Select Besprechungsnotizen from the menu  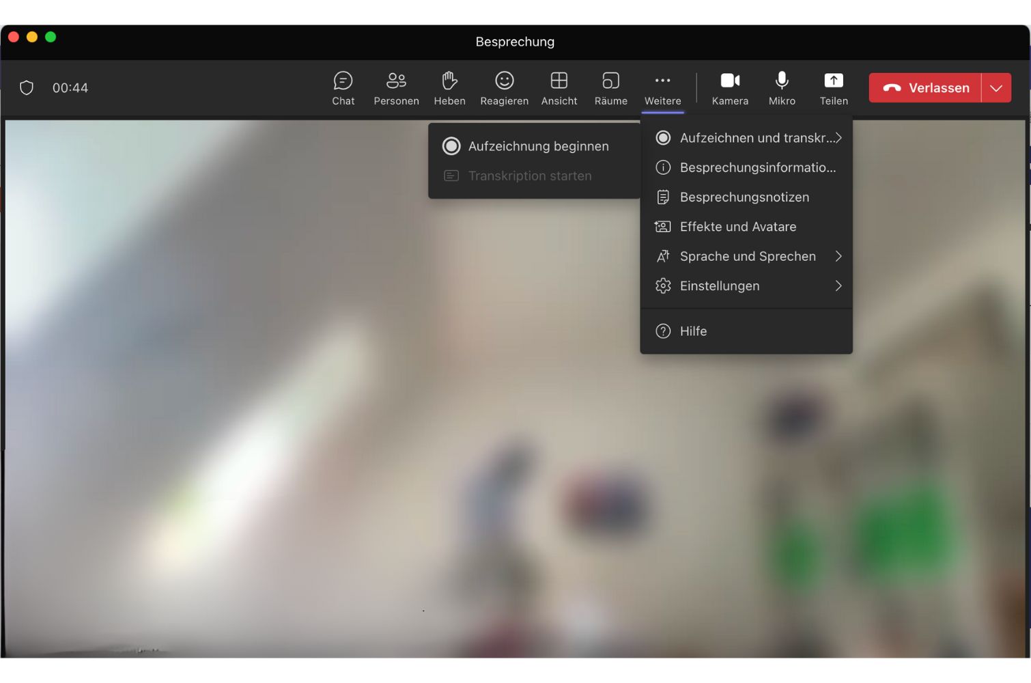744,197
